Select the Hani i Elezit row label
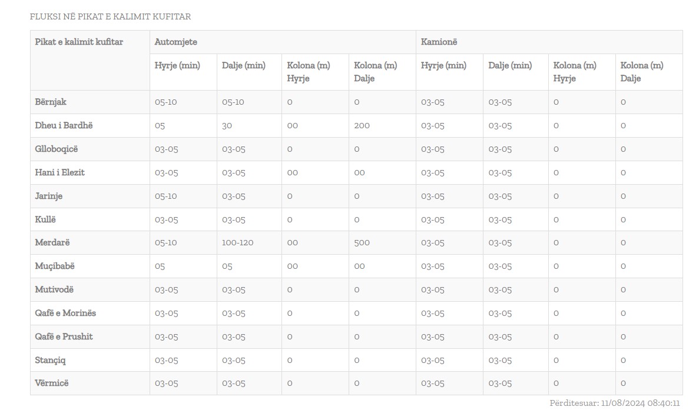Screen dimensions: 699x420 click(59, 172)
